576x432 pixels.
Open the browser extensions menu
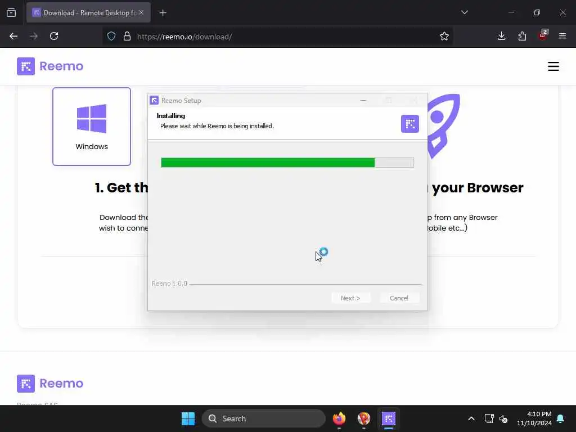[522, 36]
